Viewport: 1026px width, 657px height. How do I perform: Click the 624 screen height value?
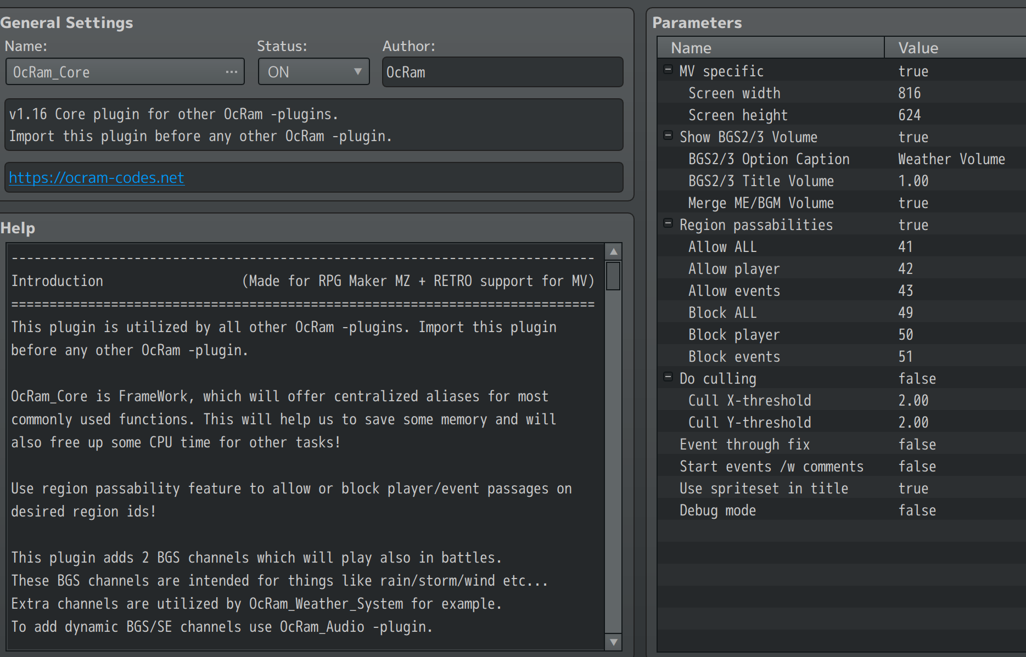tap(910, 115)
